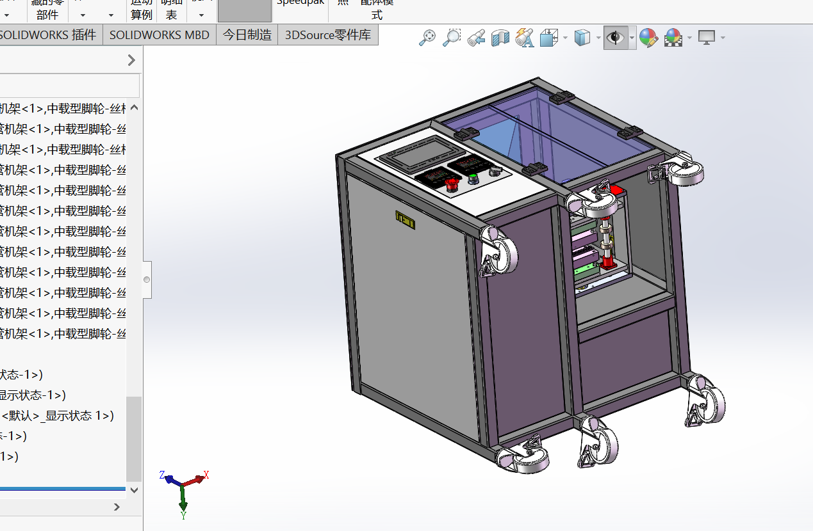
Task: Select the Zoom to Area tool
Action: point(452,38)
